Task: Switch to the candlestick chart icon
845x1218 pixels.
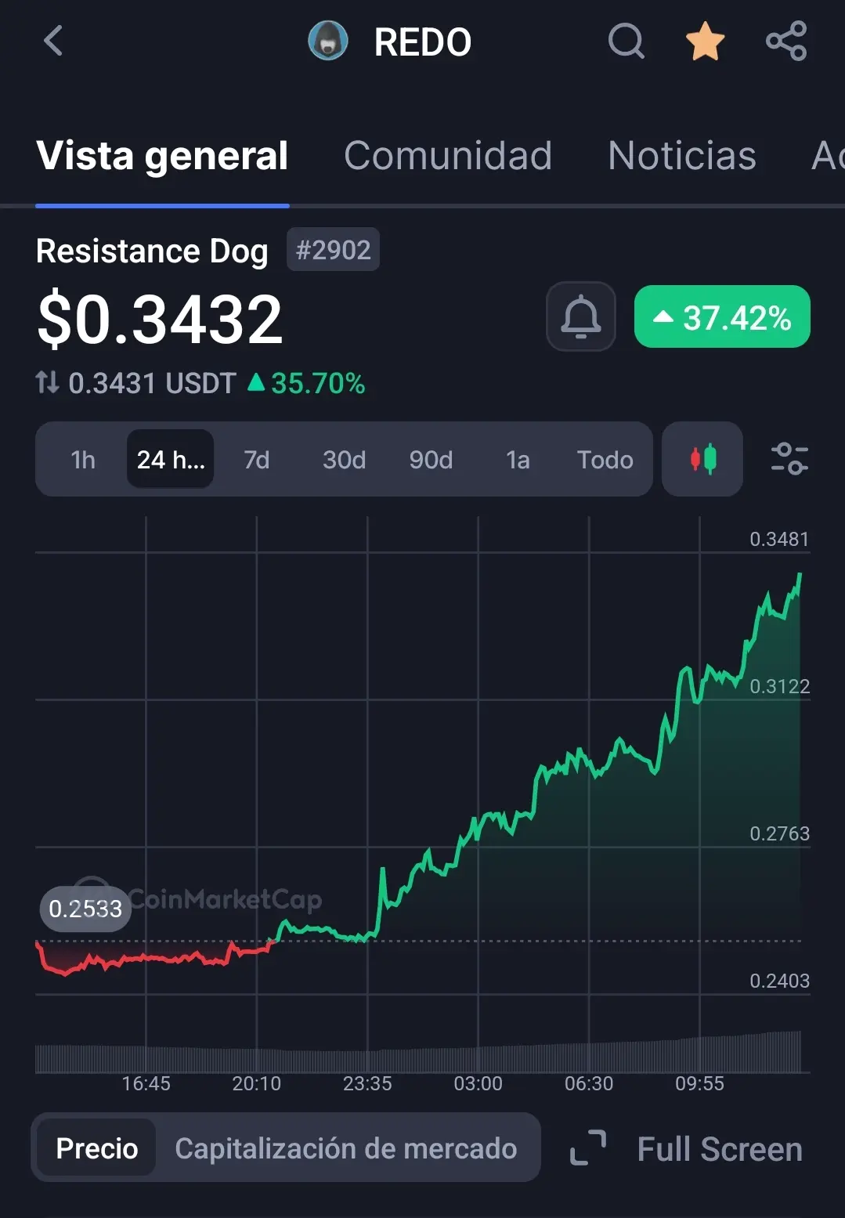Action: [702, 459]
